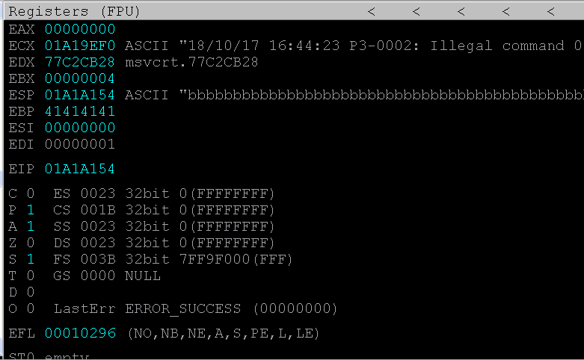The width and height of the screenshot is (584, 360).
Task: Click the EDX value 77C2CB28
Action: pyautogui.click(x=80, y=62)
